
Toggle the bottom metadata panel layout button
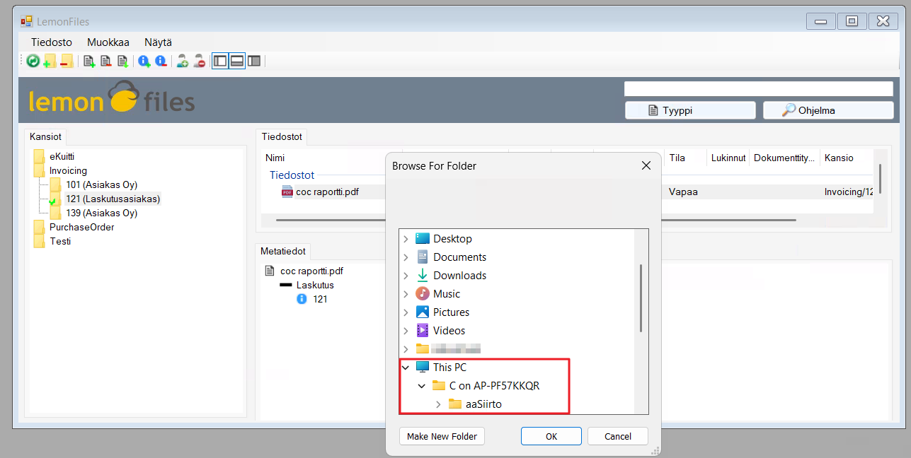click(237, 61)
